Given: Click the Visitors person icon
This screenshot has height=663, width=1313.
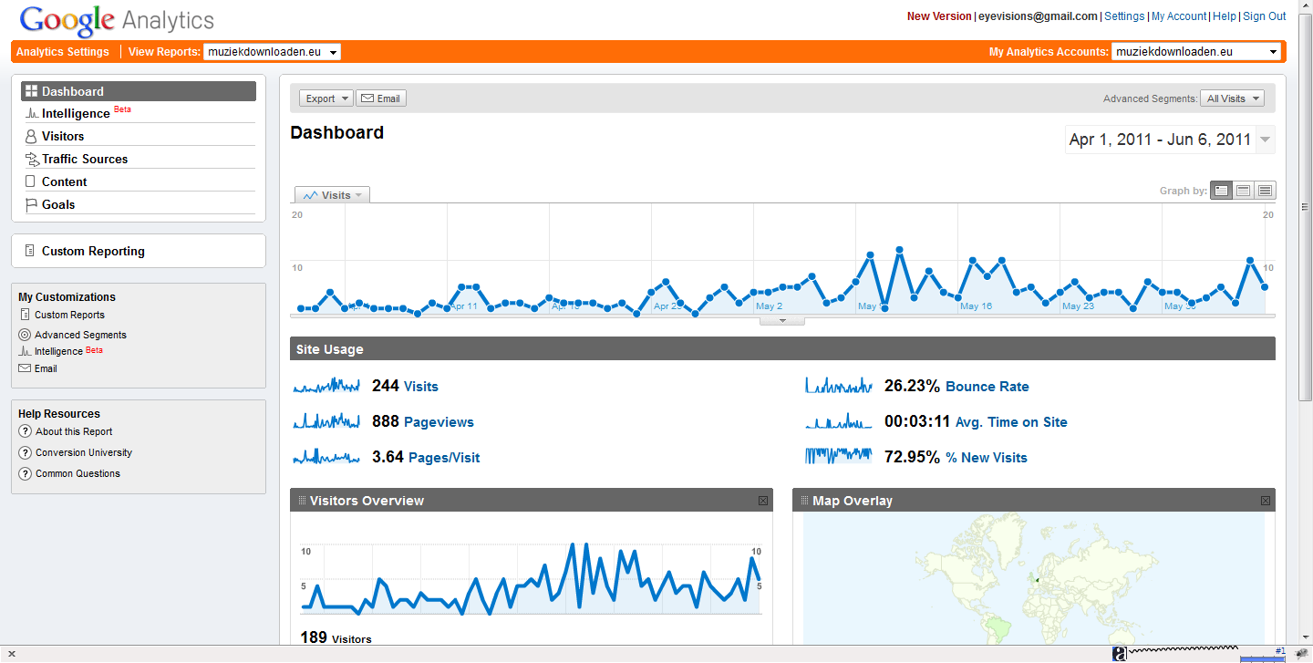Looking at the screenshot, I should point(31,136).
